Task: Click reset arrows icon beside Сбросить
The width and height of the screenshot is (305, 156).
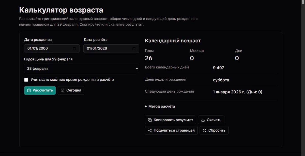Action: [205, 130]
